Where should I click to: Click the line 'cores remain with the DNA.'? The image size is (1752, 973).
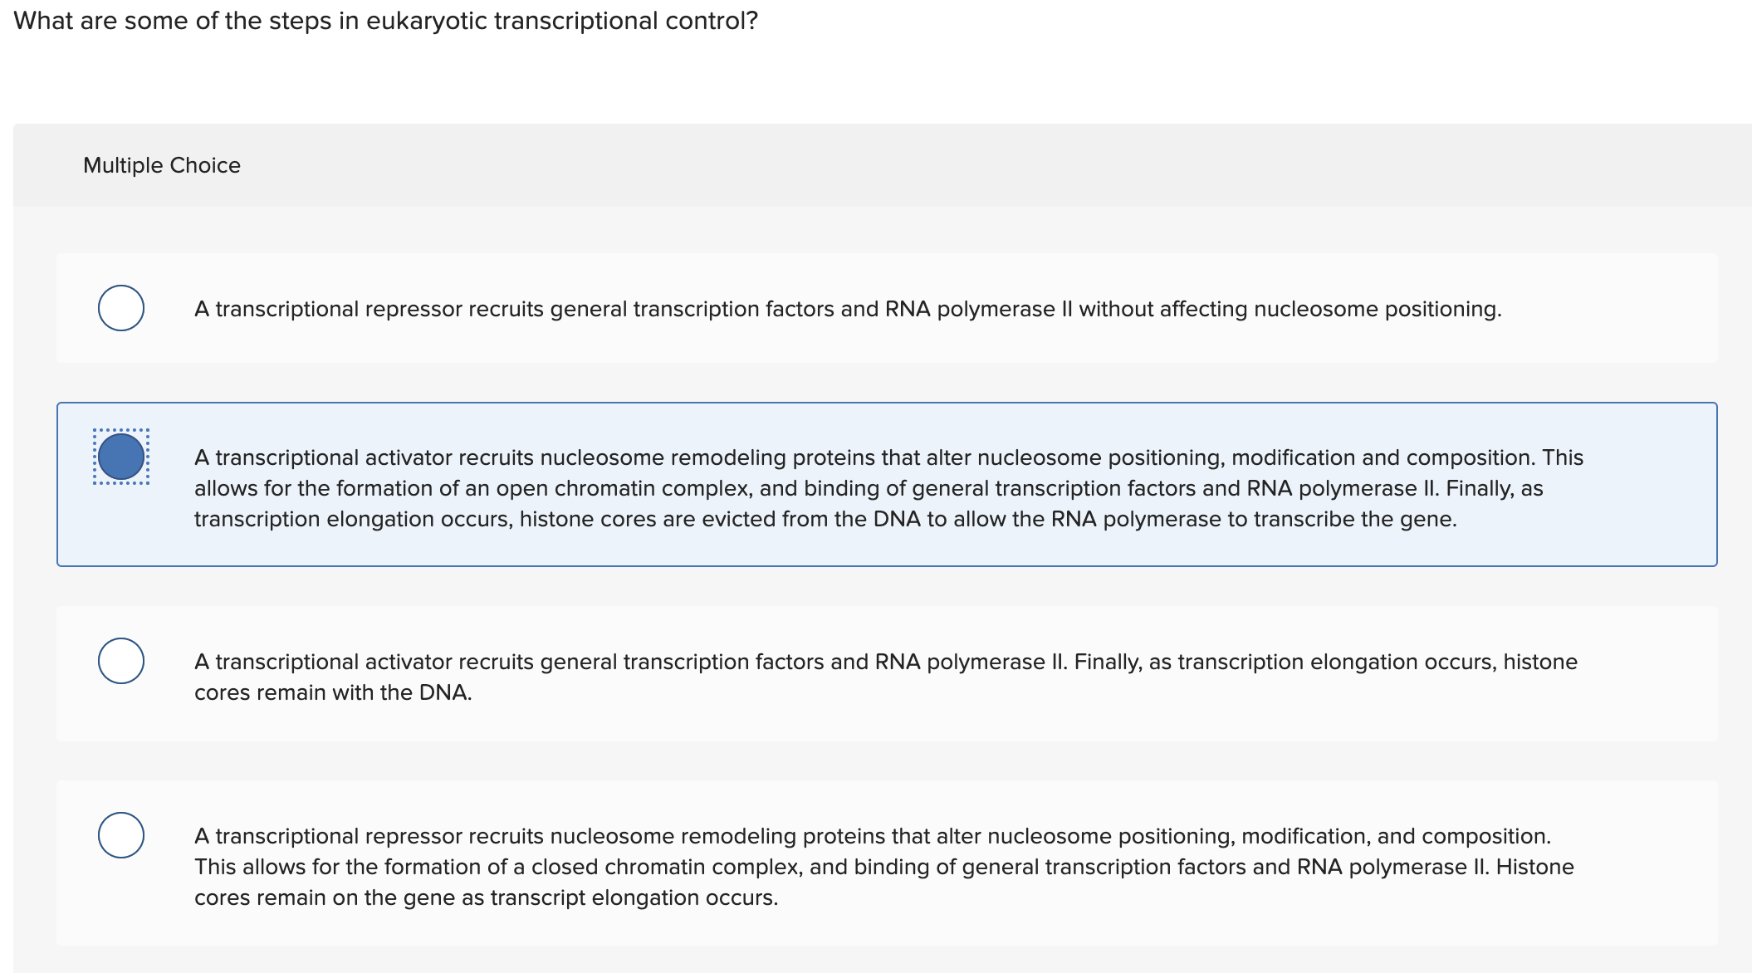pyautogui.click(x=333, y=692)
